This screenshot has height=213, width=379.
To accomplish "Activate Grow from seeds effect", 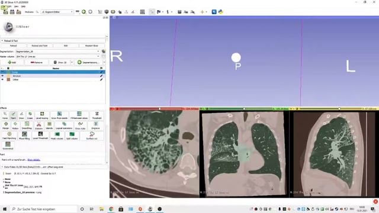I will point(59,115).
